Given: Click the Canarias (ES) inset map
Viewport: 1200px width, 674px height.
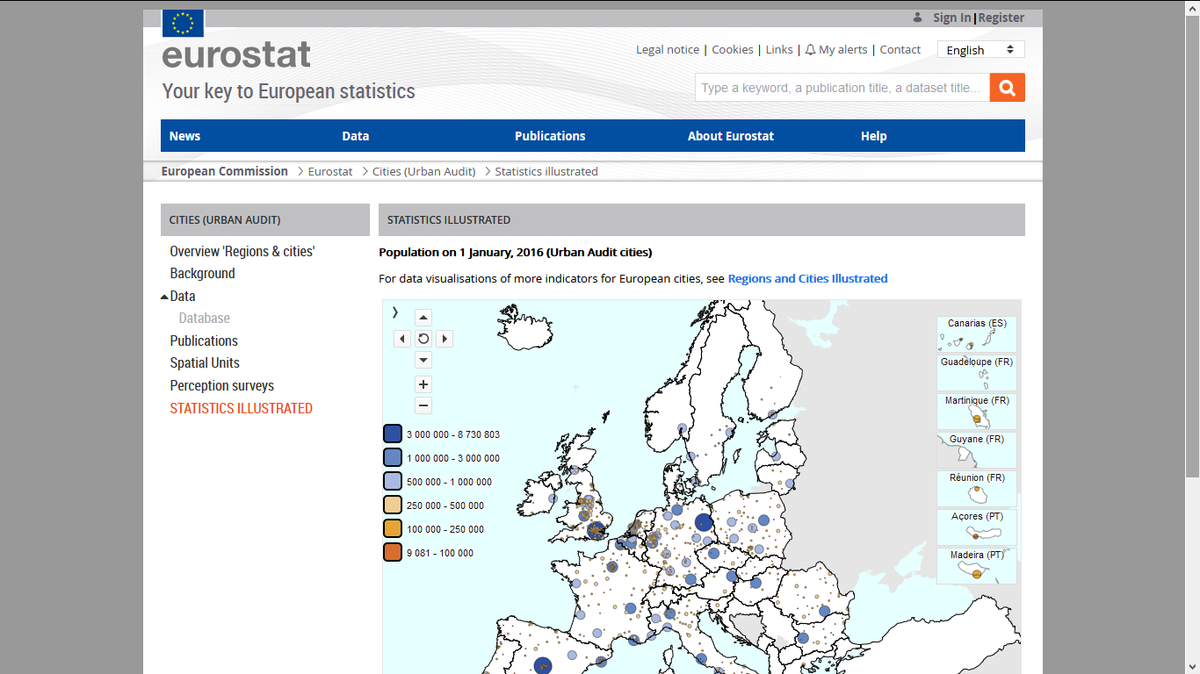Looking at the screenshot, I should (977, 334).
